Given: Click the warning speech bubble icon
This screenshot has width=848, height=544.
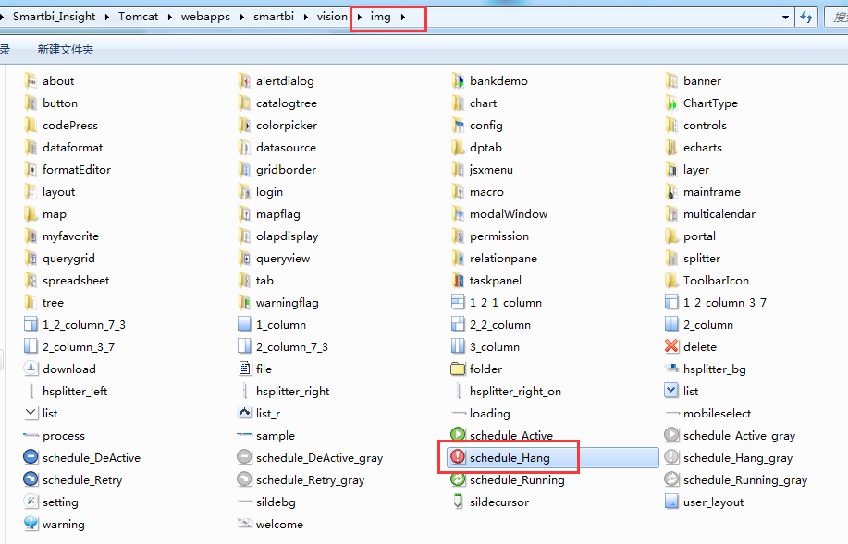Looking at the screenshot, I should [x=31, y=524].
